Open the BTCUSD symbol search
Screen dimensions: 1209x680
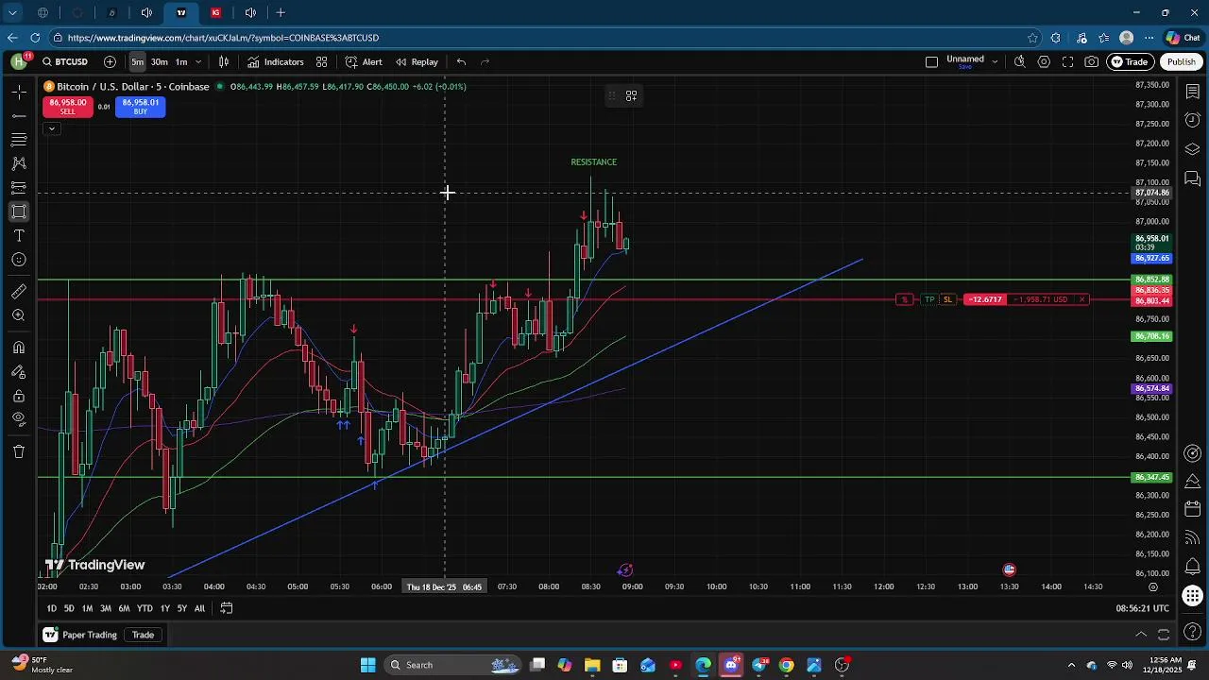pyautogui.click(x=65, y=62)
